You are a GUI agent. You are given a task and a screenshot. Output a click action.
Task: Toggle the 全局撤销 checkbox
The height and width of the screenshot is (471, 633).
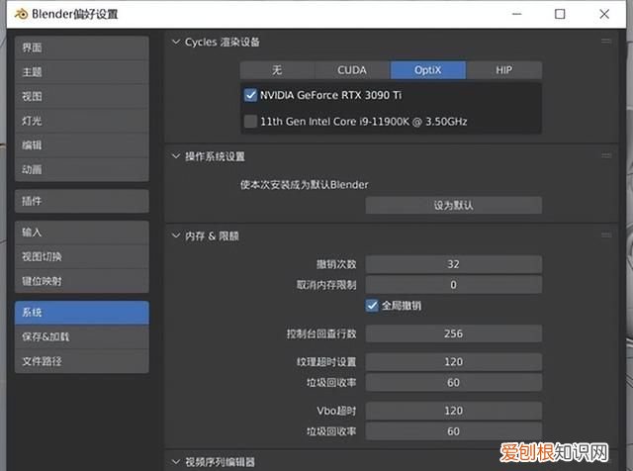372,306
